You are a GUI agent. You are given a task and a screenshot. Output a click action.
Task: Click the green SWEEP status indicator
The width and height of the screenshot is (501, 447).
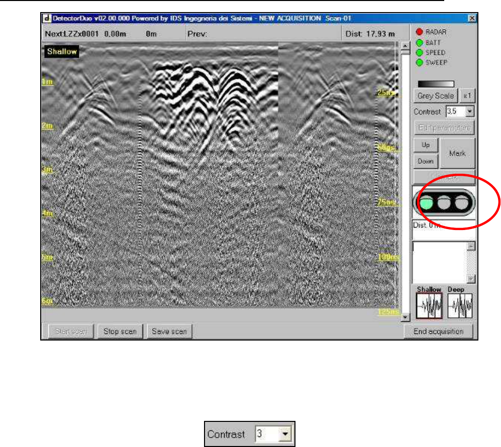pos(419,63)
